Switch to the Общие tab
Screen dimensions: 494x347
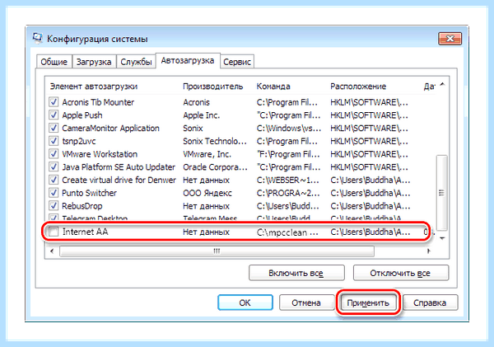54,62
